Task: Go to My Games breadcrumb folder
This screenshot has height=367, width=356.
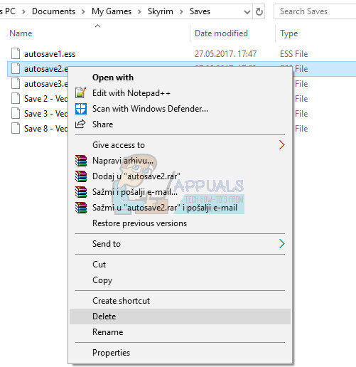Action: [112, 11]
